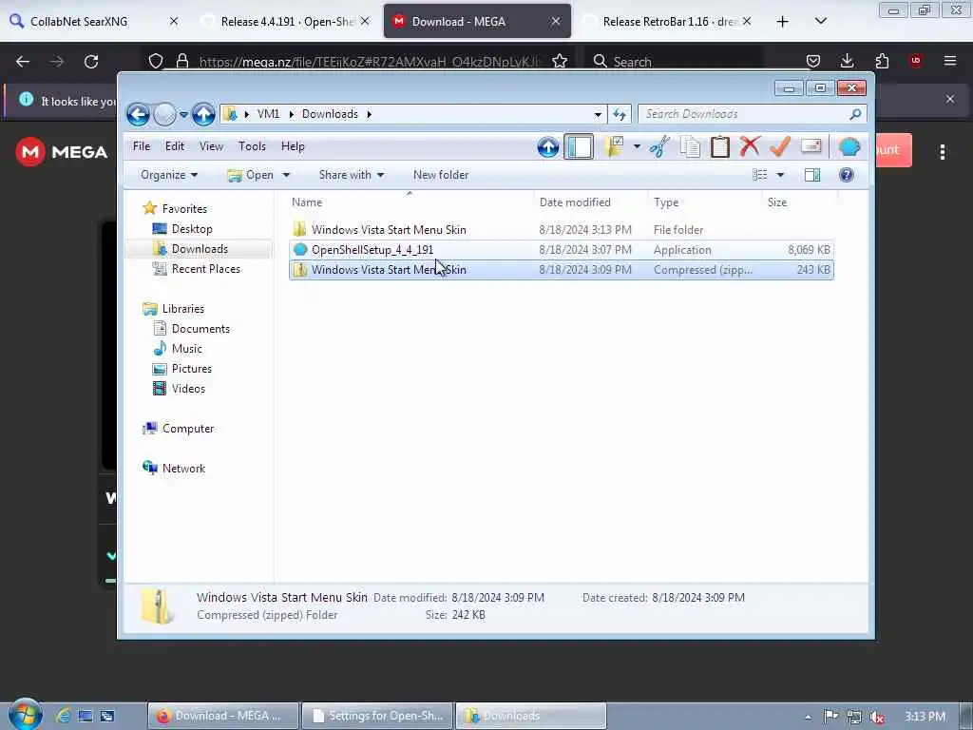Image resolution: width=973 pixels, height=730 pixels.
Task: Bookmark the MEGA page with the star
Action: [559, 61]
